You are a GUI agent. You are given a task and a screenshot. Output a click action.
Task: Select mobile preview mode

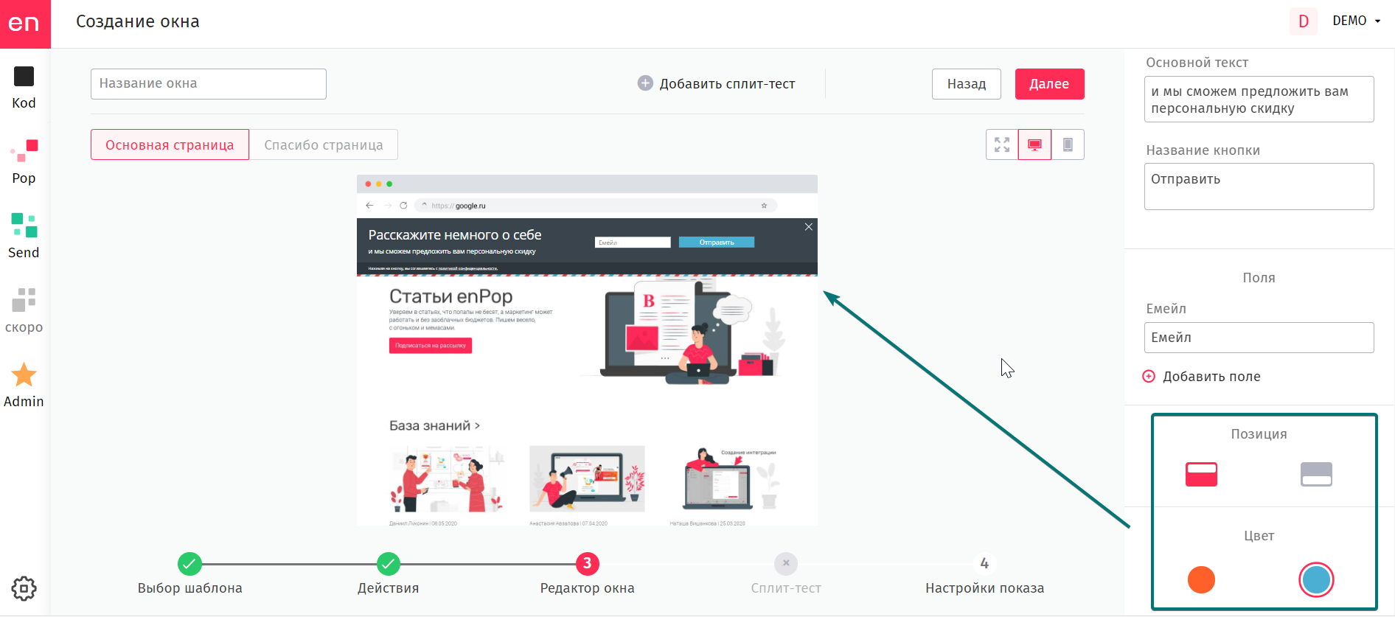coord(1068,144)
